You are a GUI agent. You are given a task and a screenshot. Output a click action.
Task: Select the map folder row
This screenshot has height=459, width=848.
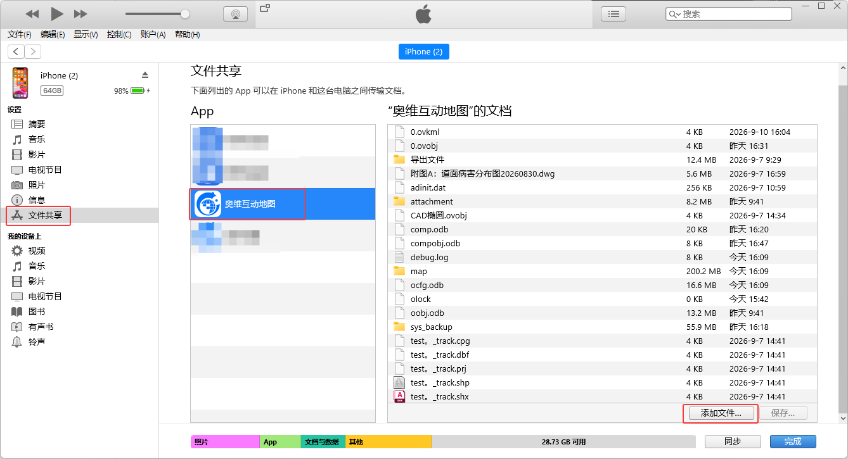(602, 271)
